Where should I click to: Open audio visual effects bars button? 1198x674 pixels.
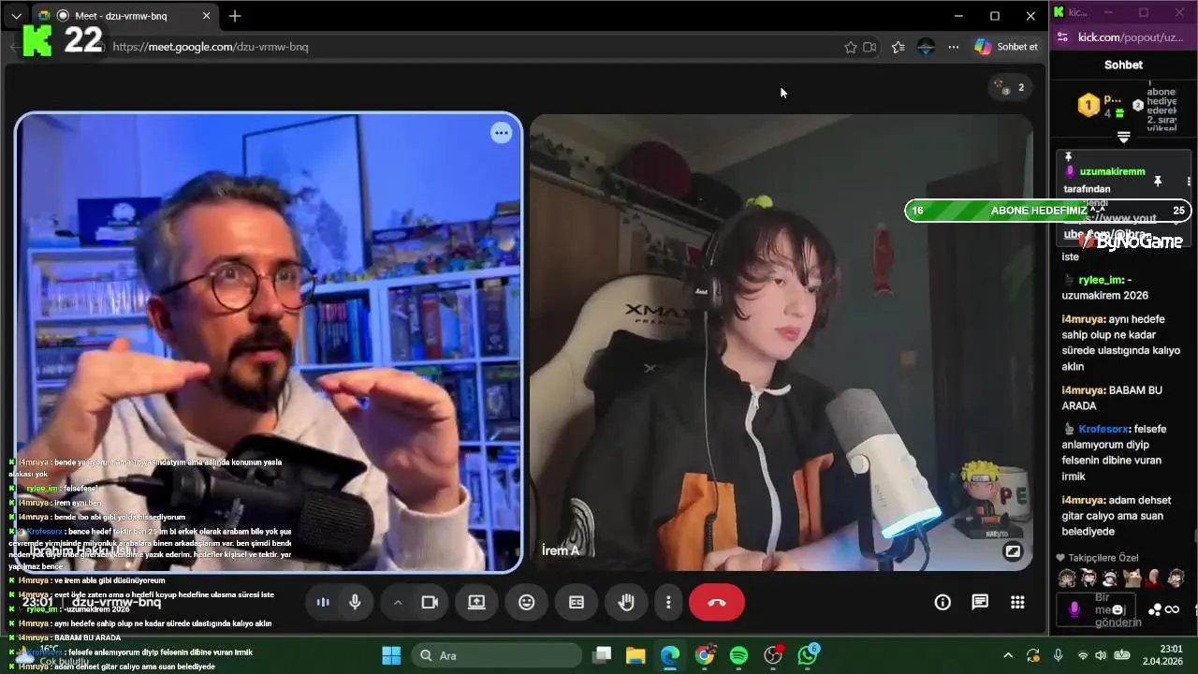323,602
